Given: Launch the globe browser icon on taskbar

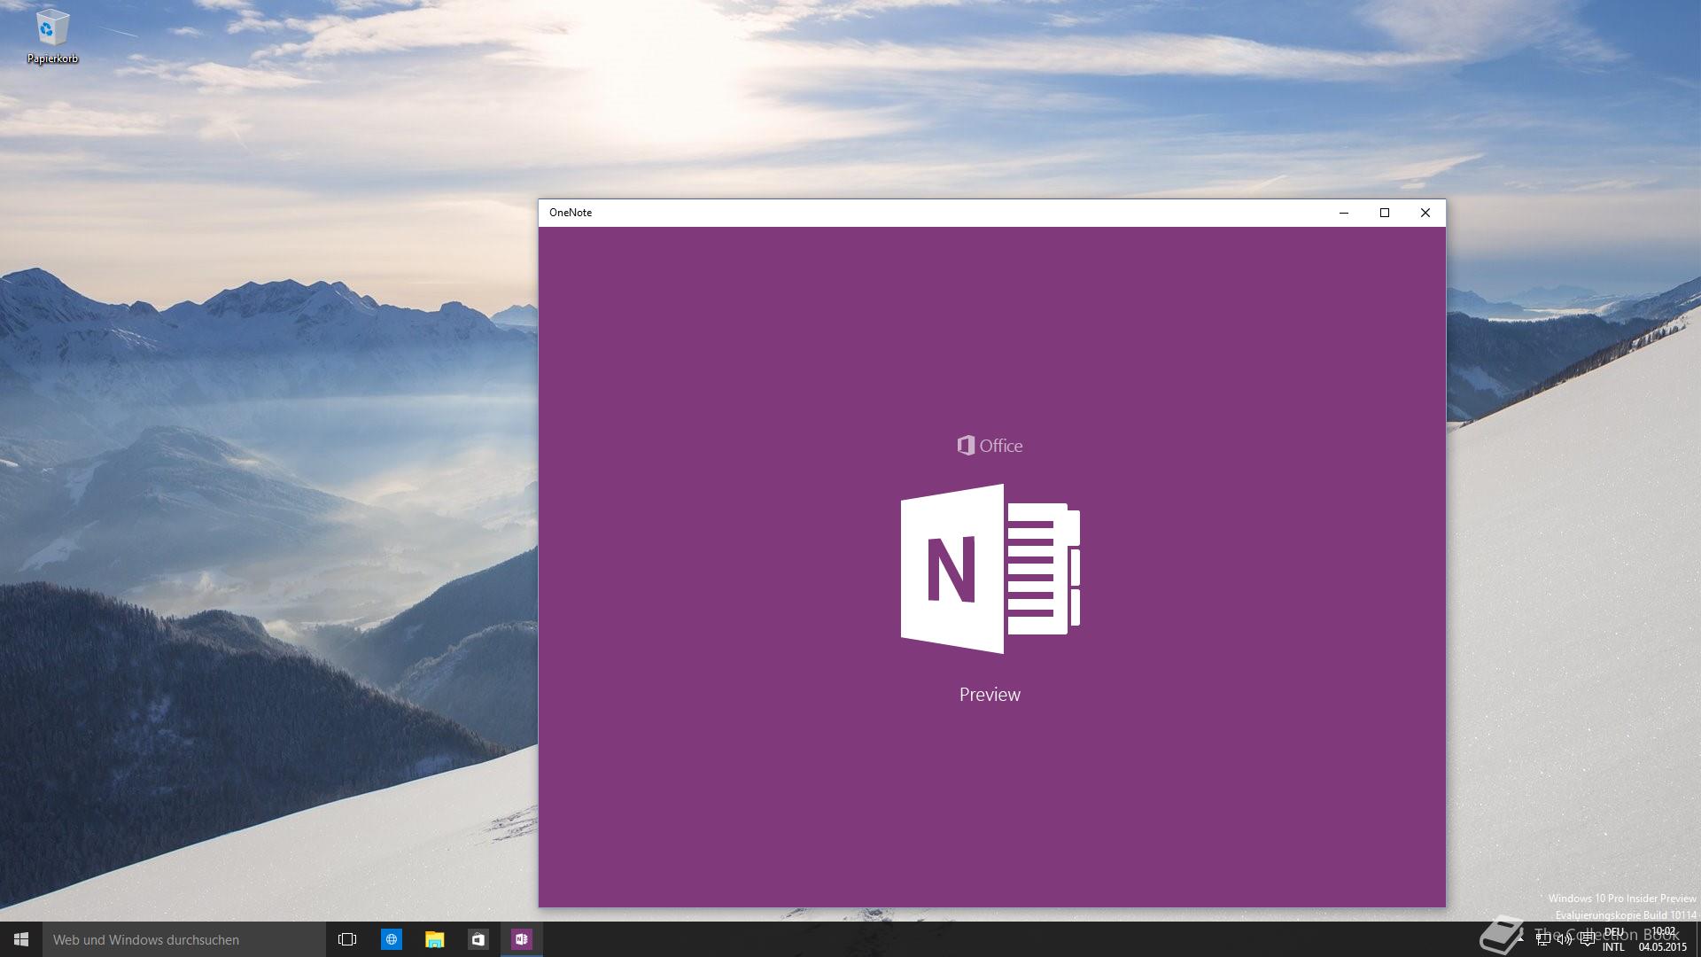Looking at the screenshot, I should (391, 939).
